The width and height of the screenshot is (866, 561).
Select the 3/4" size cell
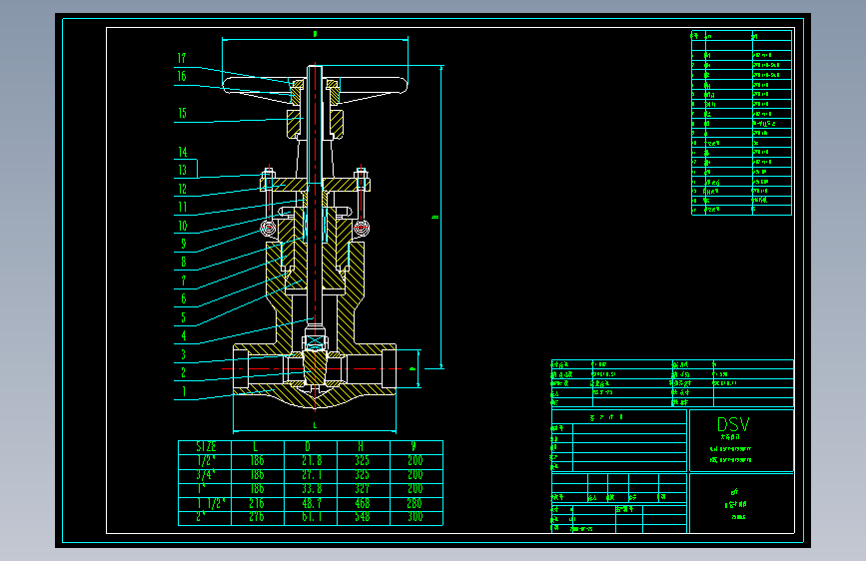tap(206, 475)
